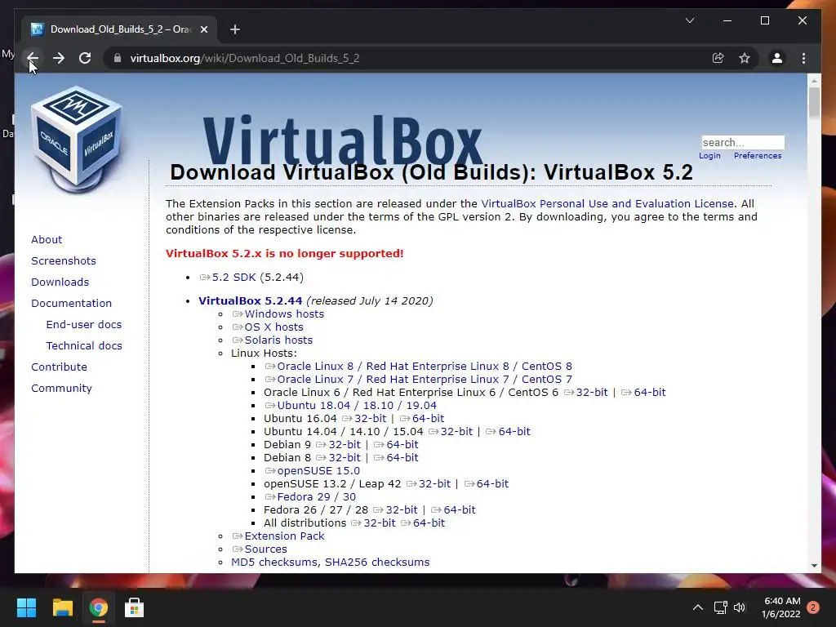Focus the VirtualBox search field
Image resolution: width=836 pixels, height=627 pixels.
pyautogui.click(x=743, y=142)
